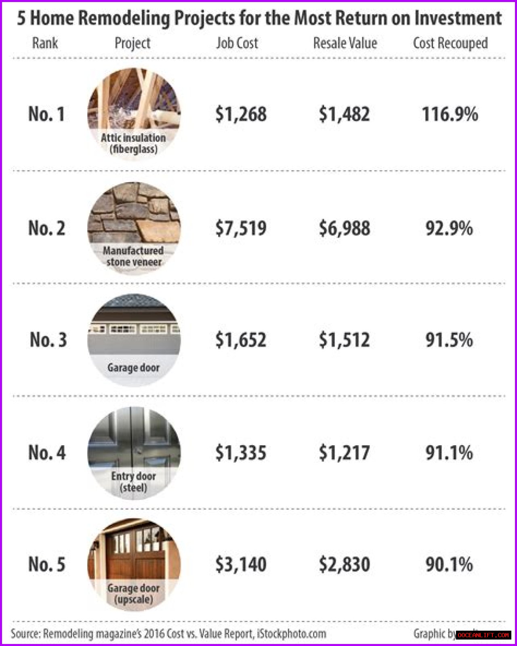Select the Resale Value column header

point(345,43)
